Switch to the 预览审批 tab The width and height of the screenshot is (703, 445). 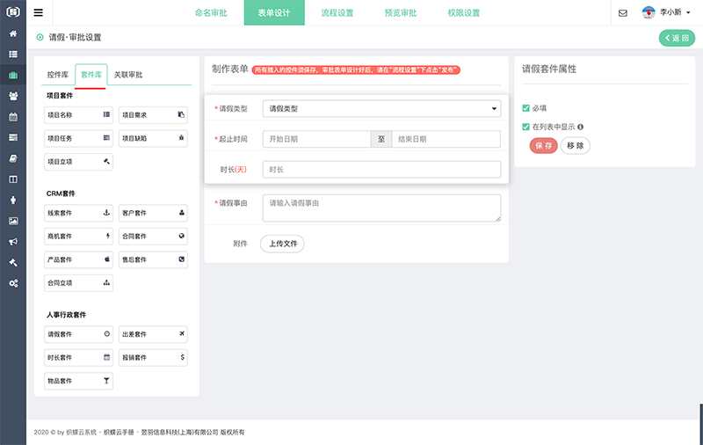[401, 12]
